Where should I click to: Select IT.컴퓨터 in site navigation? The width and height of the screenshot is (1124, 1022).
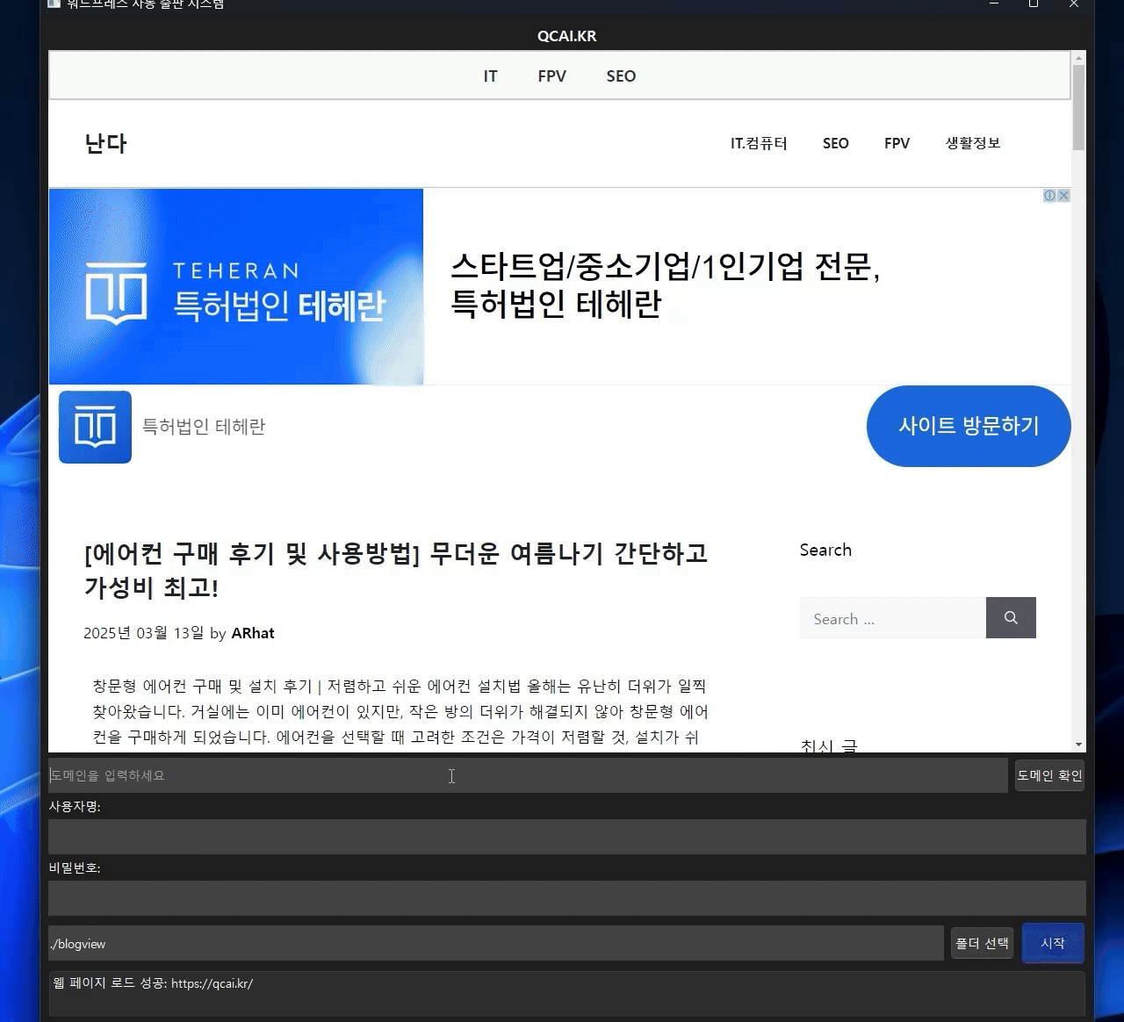point(759,143)
